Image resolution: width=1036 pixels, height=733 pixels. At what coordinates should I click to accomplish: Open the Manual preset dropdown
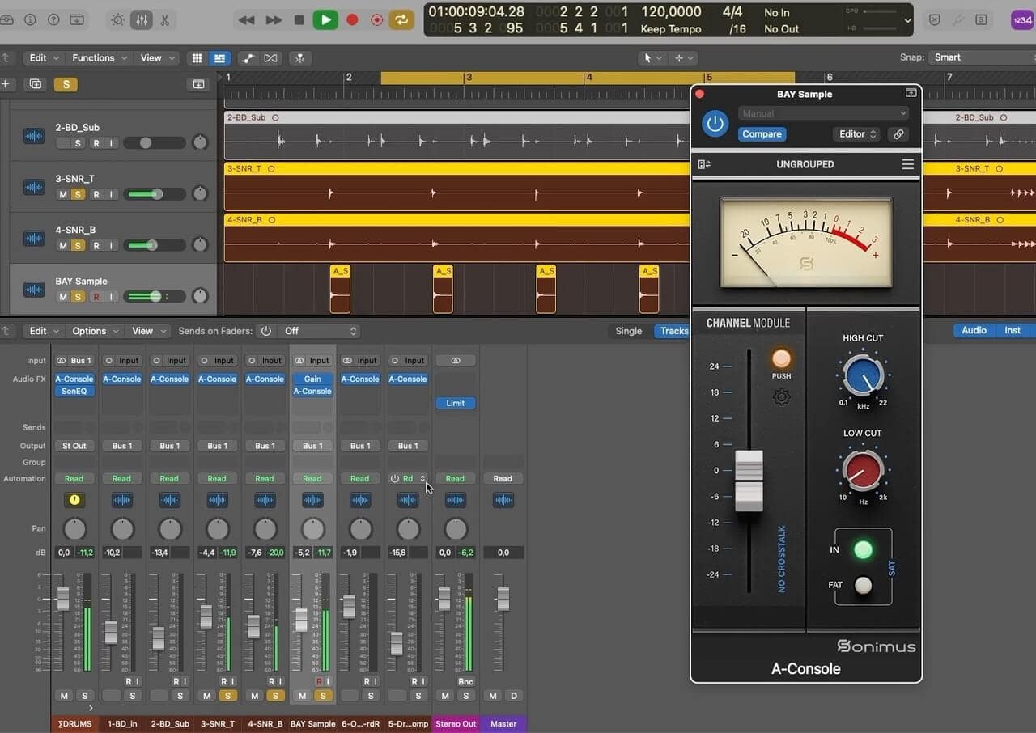[823, 113]
